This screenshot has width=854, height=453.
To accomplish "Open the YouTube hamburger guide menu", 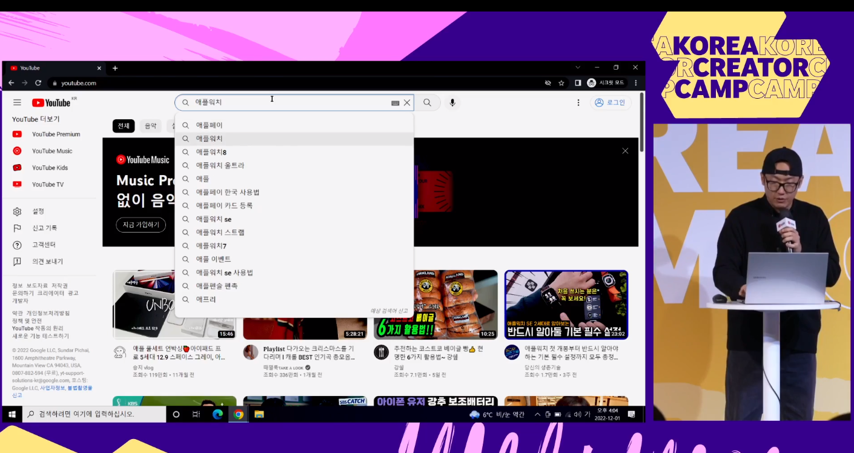I will [x=17, y=103].
